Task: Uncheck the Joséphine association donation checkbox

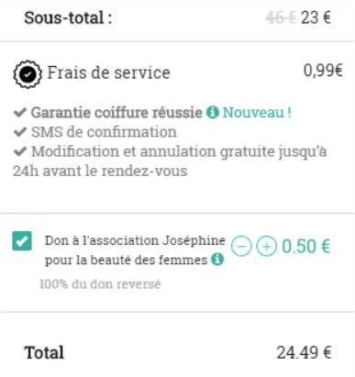Action: pos(22,241)
